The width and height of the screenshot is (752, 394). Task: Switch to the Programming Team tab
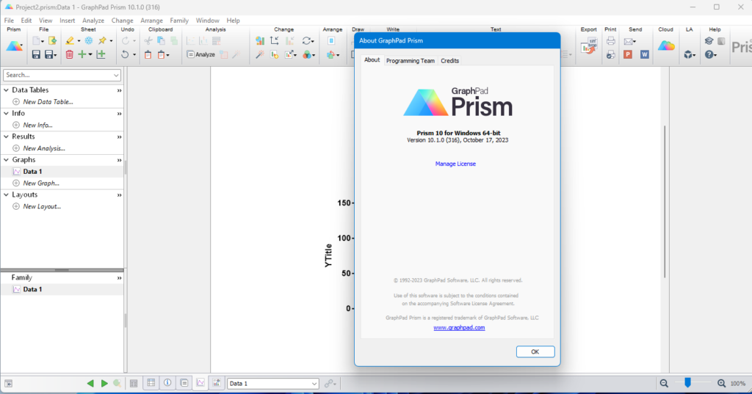pyautogui.click(x=411, y=61)
